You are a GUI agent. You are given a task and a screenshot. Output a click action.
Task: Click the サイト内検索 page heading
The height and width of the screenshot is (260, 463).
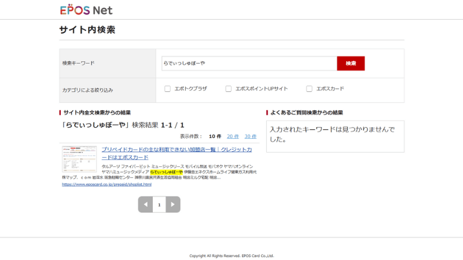87,30
